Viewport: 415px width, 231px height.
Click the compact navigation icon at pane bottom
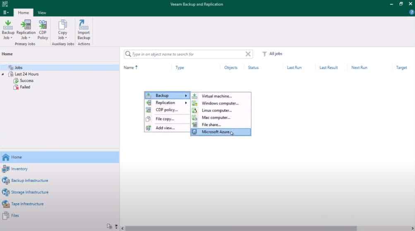[109, 226]
